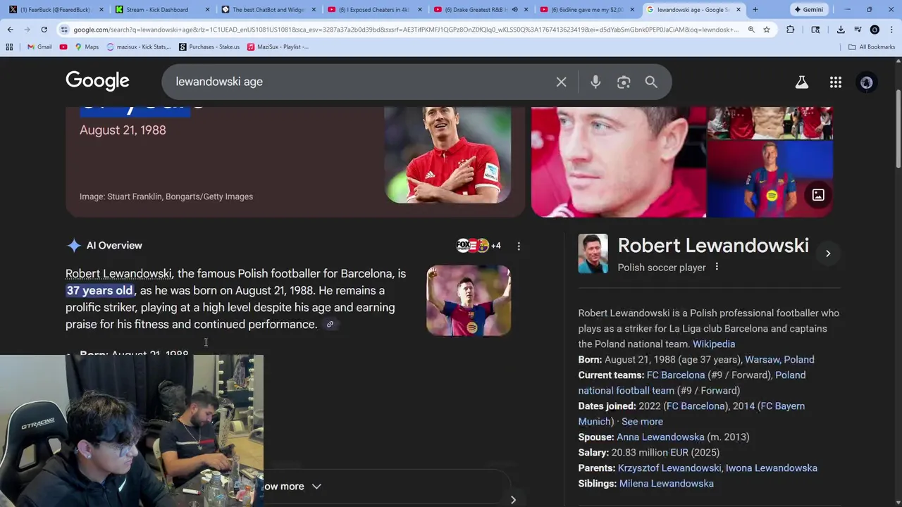Open AI Overview sources +4 icons
The height and width of the screenshot is (507, 902).
tap(478, 246)
